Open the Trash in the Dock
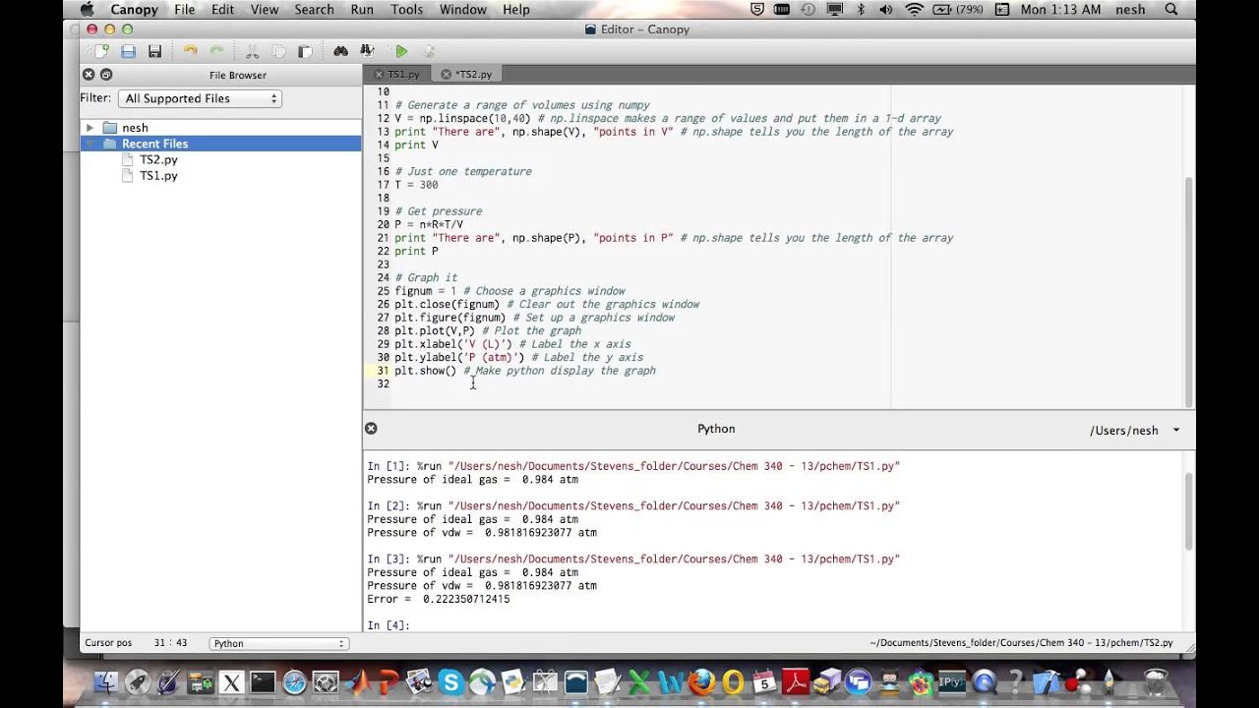 pos(1157,681)
